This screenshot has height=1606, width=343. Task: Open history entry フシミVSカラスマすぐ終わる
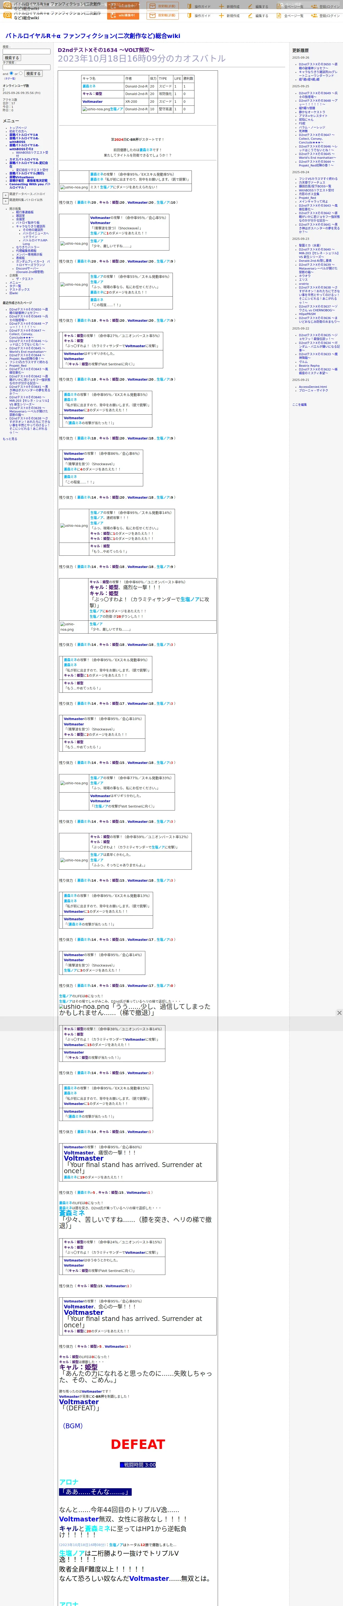[x=318, y=179]
